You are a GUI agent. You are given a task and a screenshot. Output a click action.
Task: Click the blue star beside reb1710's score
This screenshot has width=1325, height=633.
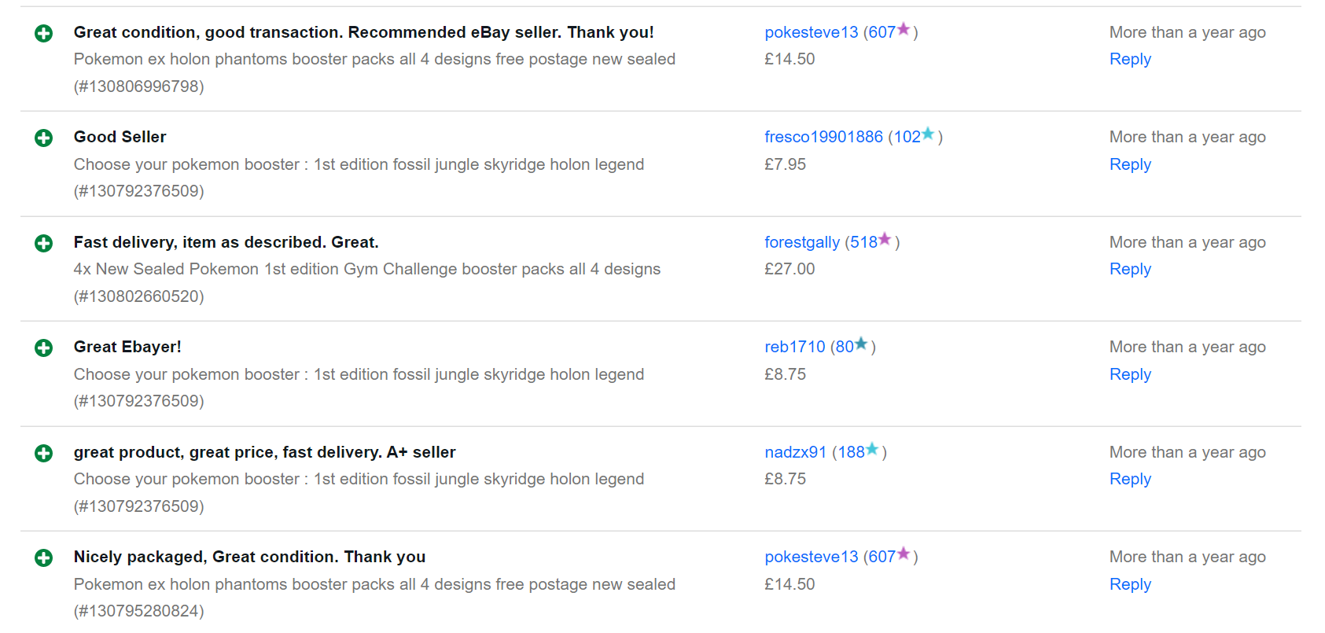(x=861, y=344)
